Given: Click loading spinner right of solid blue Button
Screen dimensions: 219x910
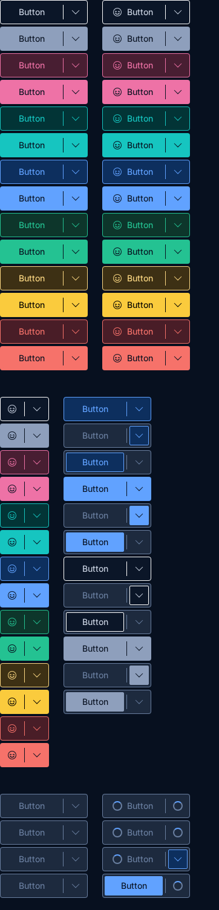Looking at the screenshot, I should point(178,886).
